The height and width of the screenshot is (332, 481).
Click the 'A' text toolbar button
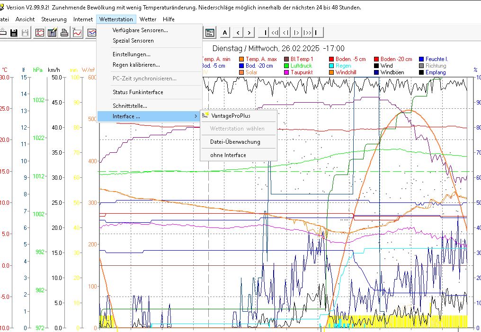(225, 33)
